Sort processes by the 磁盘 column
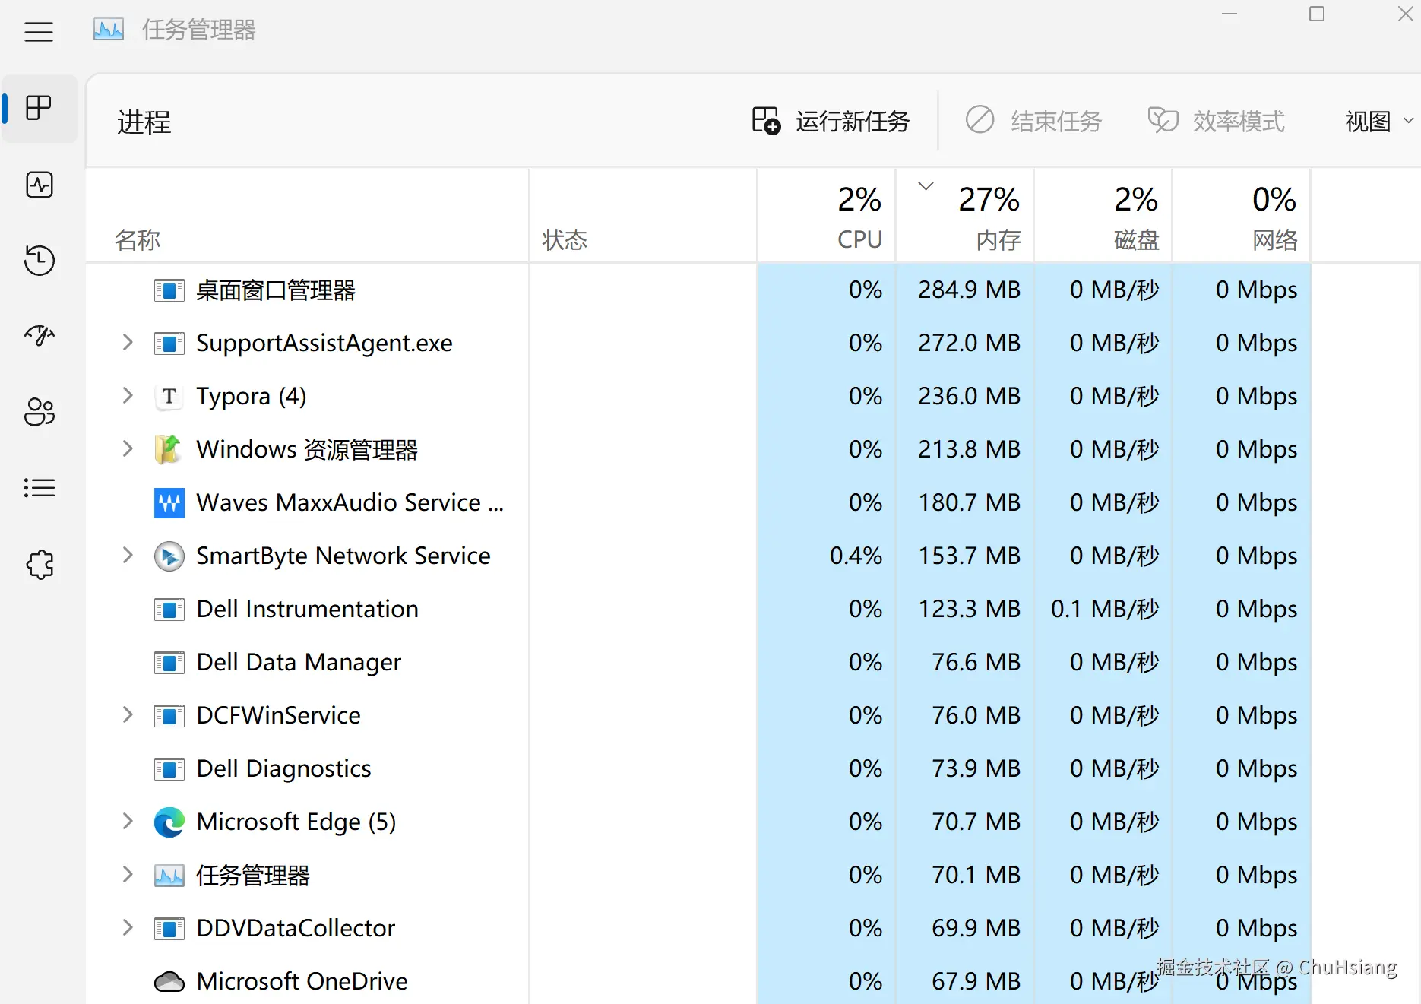The image size is (1421, 1004). coord(1103,217)
